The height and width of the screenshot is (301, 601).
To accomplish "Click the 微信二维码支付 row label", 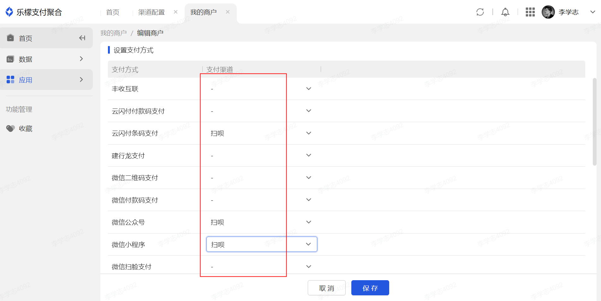I will click(135, 178).
